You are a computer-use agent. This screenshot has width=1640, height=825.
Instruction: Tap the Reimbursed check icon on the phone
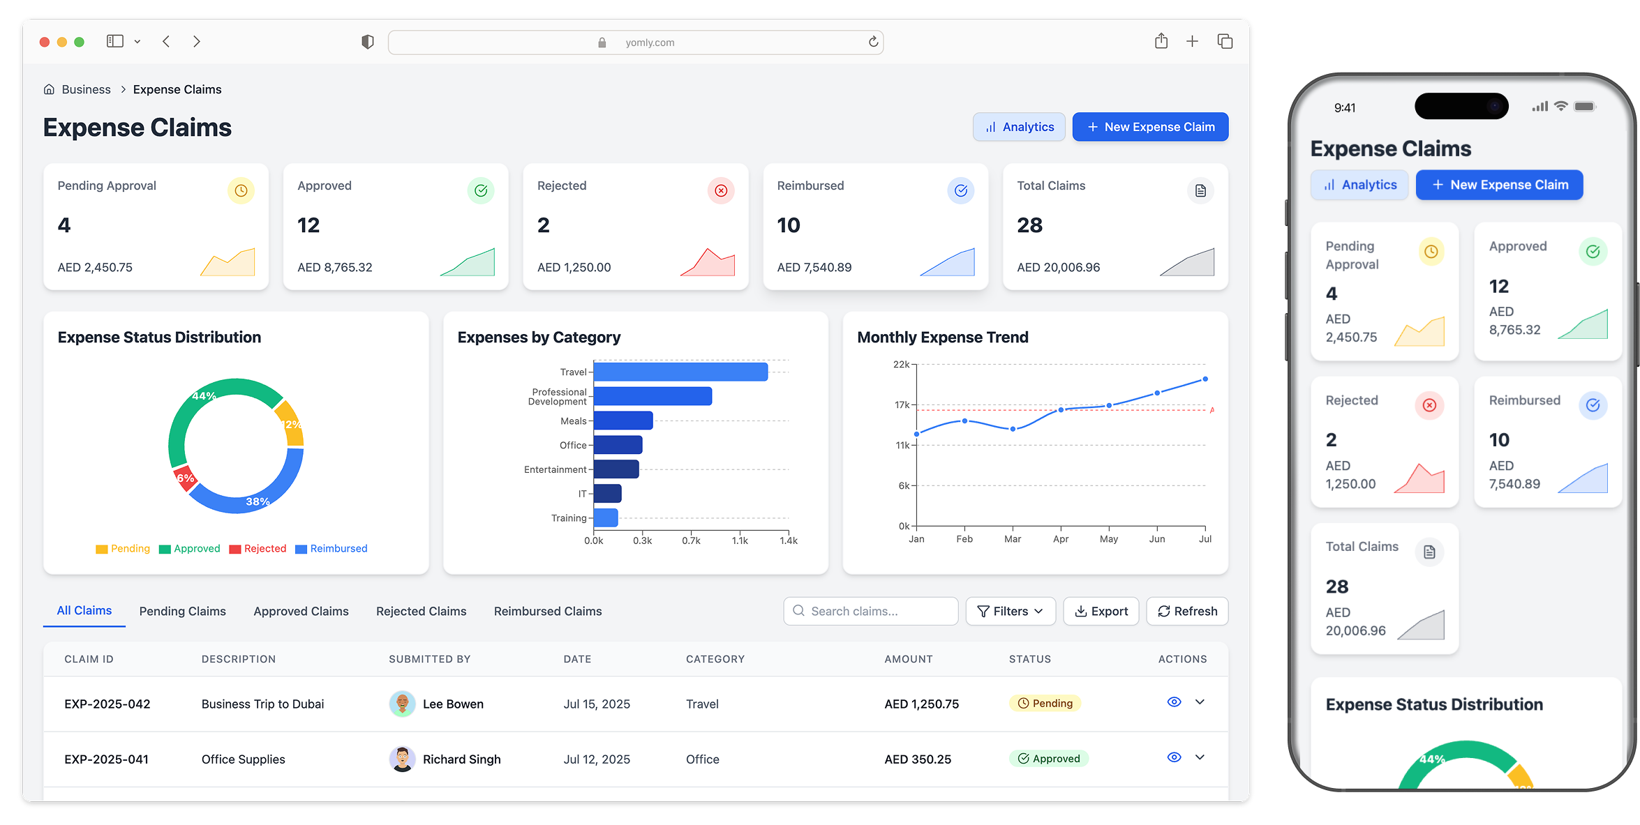(1593, 406)
